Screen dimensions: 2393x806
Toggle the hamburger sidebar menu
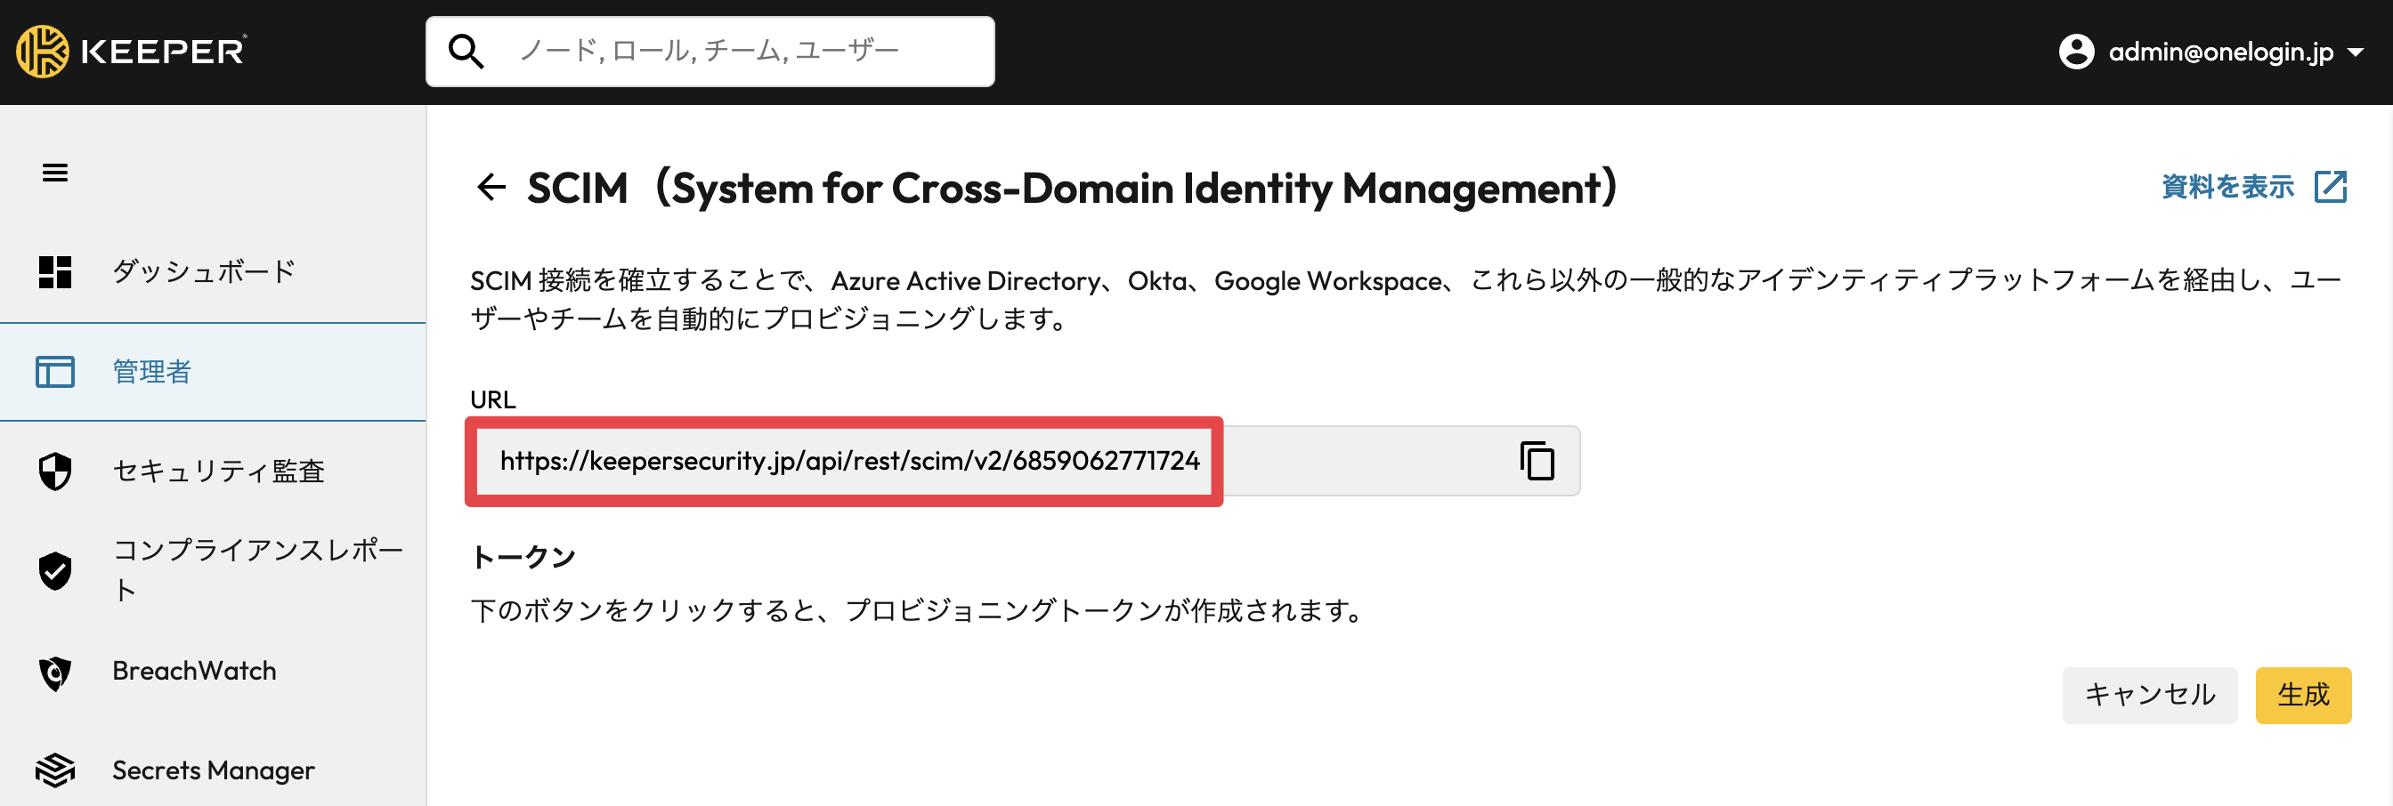(x=55, y=173)
